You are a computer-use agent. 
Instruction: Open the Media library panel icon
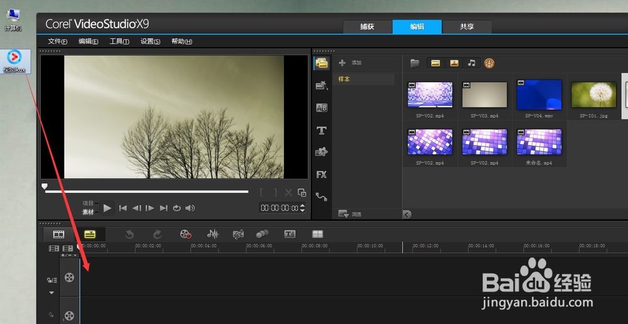(x=322, y=63)
